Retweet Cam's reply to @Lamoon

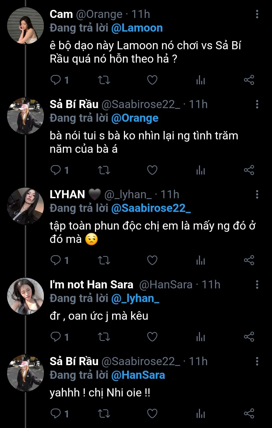[x=104, y=80]
